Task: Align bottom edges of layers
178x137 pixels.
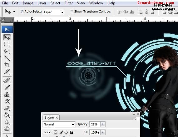Action: 132,12
